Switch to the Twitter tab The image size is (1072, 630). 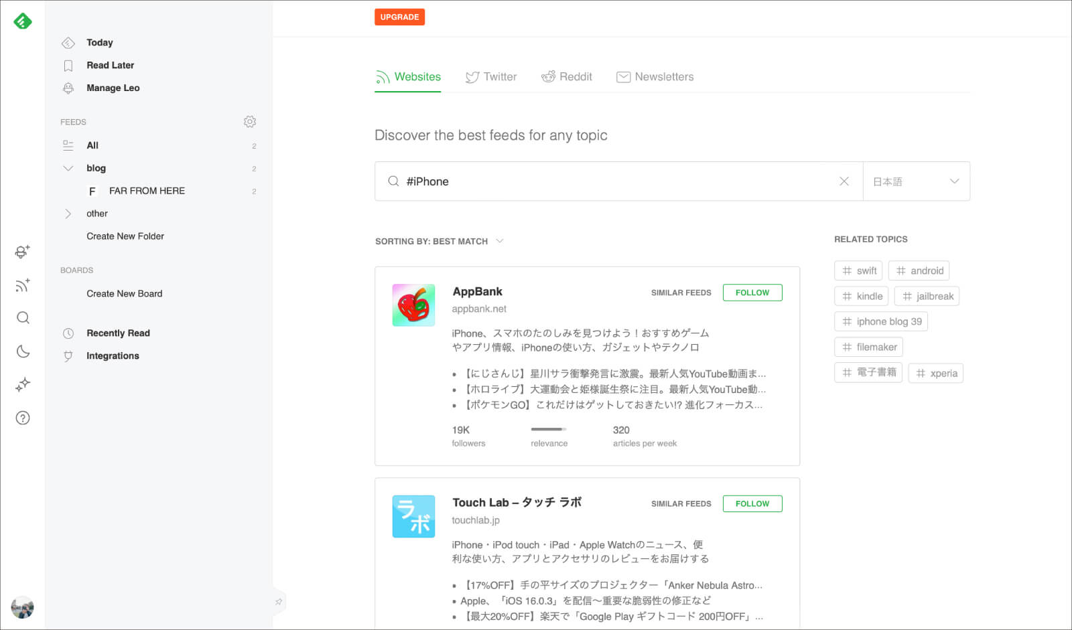point(491,77)
